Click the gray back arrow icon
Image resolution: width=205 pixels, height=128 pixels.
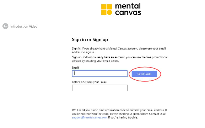[5, 26]
